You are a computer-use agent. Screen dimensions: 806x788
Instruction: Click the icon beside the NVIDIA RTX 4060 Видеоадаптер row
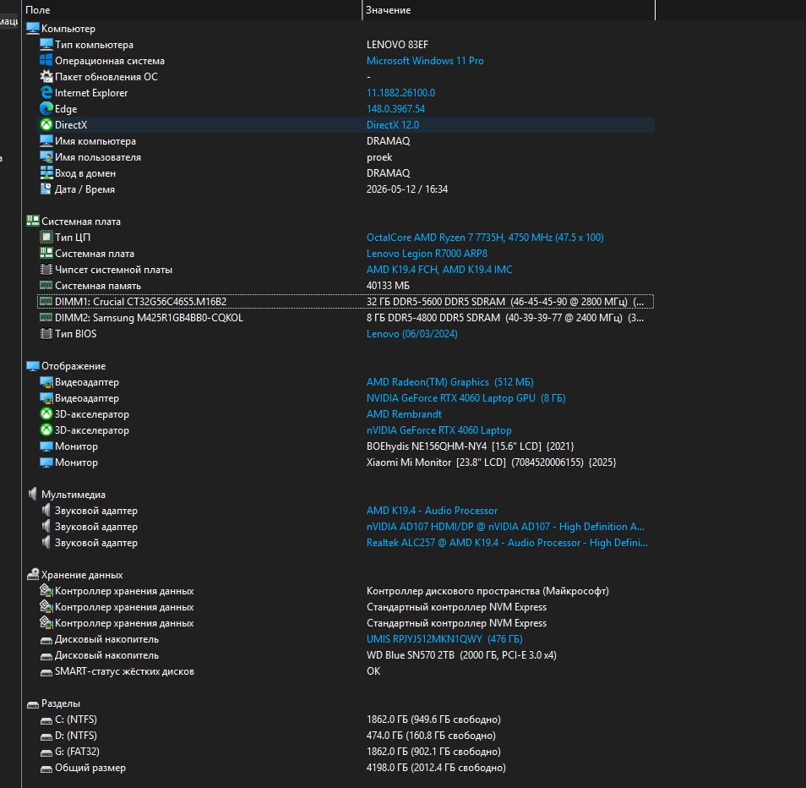pos(46,397)
